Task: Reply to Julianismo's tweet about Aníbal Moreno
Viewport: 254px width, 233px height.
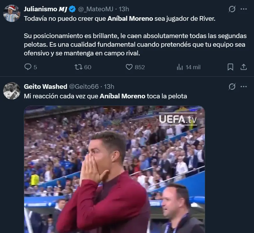Action: [28, 67]
